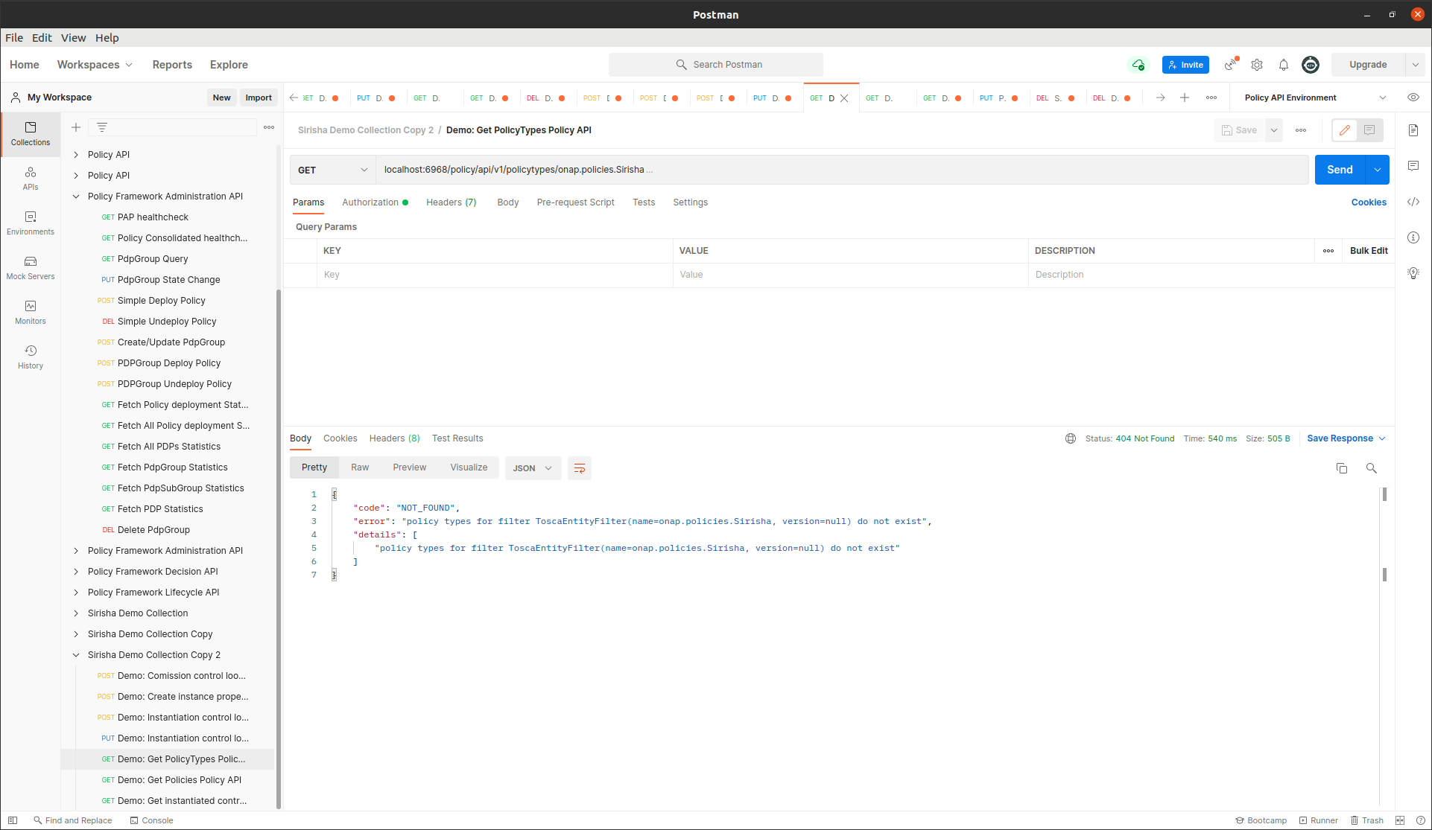Click the Invite button

[1185, 65]
